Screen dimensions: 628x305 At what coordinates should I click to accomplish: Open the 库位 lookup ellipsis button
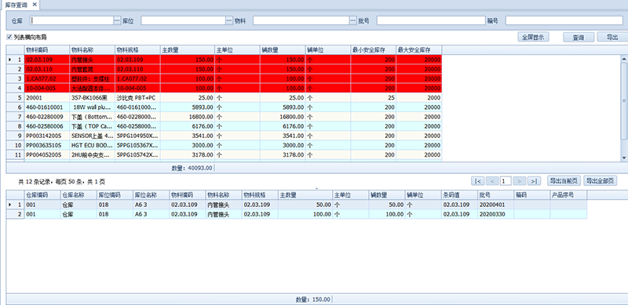tap(229, 20)
